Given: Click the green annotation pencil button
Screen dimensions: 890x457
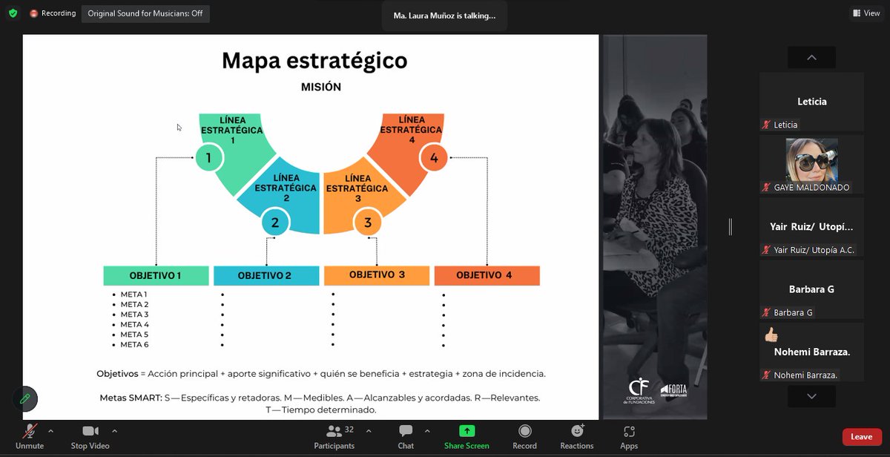Looking at the screenshot, I should tap(25, 399).
